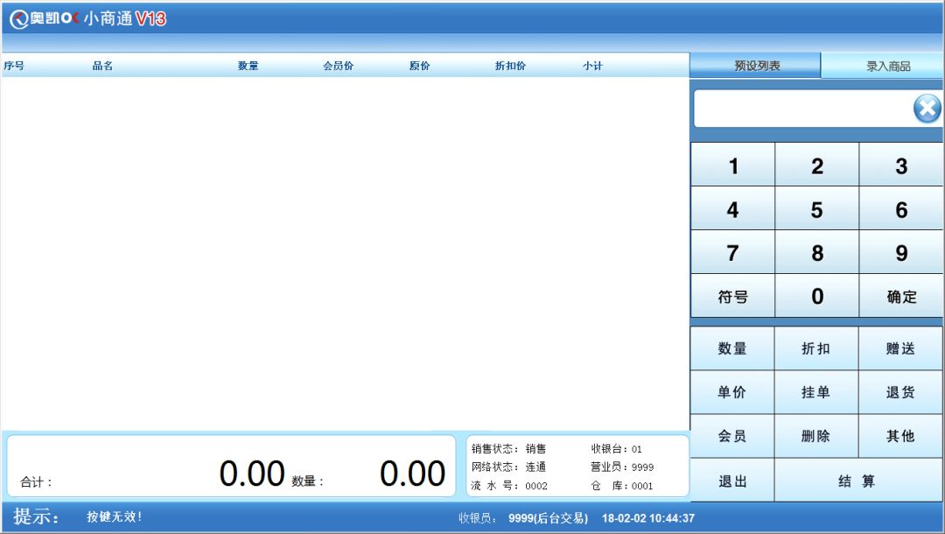Tap keypad digit 9

coord(901,252)
